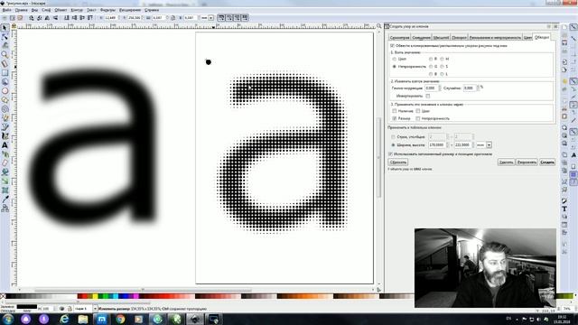Select the Pen Bezier tool
Screen dimensions: 578x325
5,127
